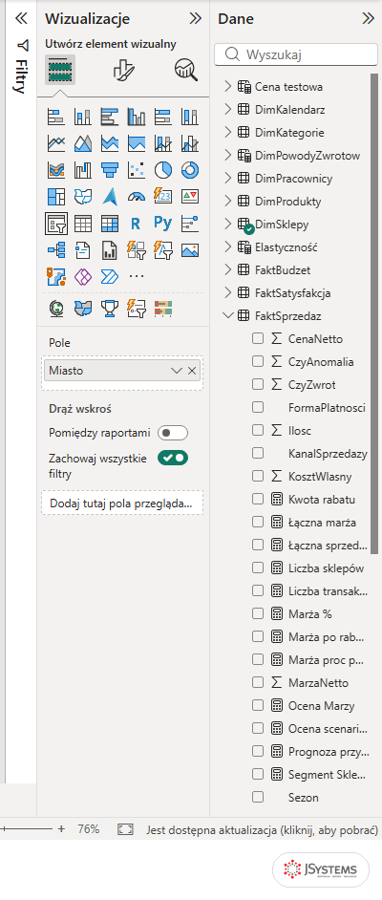Pick the line and stacked column chart
The height and width of the screenshot is (900, 382).
(163, 143)
